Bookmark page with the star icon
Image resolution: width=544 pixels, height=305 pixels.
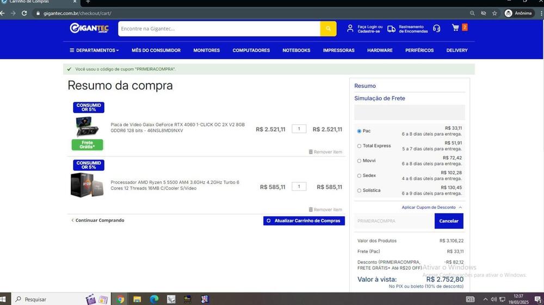pyautogui.click(x=494, y=13)
